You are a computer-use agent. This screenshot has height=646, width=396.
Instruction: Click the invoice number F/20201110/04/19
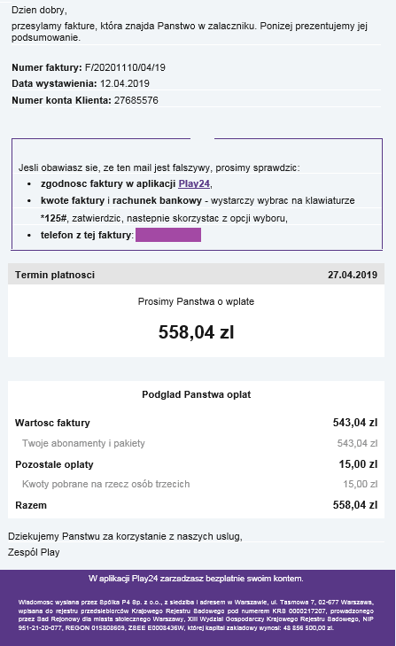point(125,67)
